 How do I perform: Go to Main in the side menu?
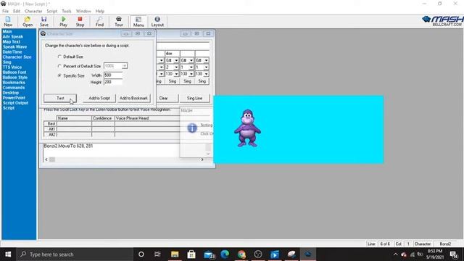(7, 31)
